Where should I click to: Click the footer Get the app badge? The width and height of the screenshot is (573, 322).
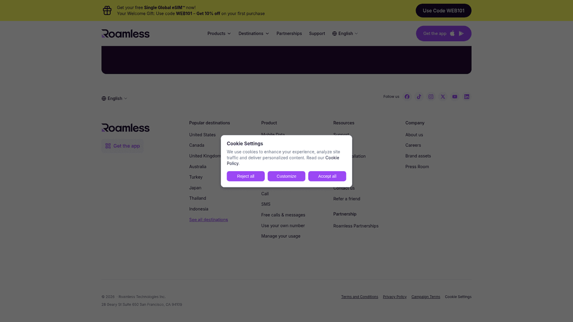click(122, 146)
